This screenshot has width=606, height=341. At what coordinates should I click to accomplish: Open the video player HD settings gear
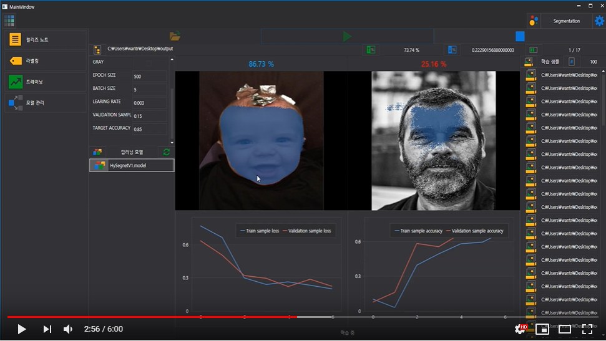(x=520, y=329)
